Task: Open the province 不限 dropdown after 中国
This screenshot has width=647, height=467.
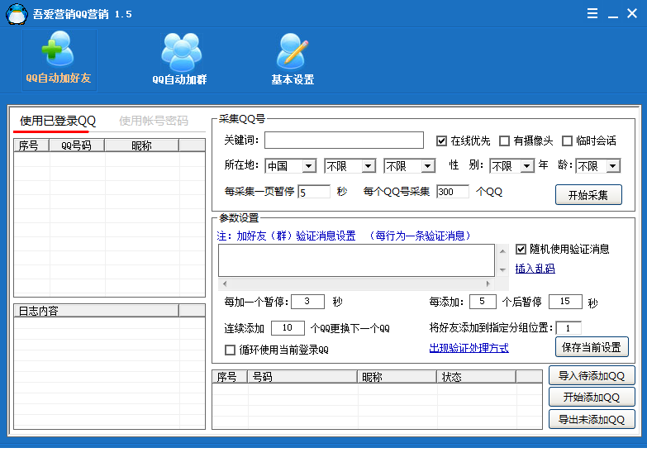Action: 350,166
